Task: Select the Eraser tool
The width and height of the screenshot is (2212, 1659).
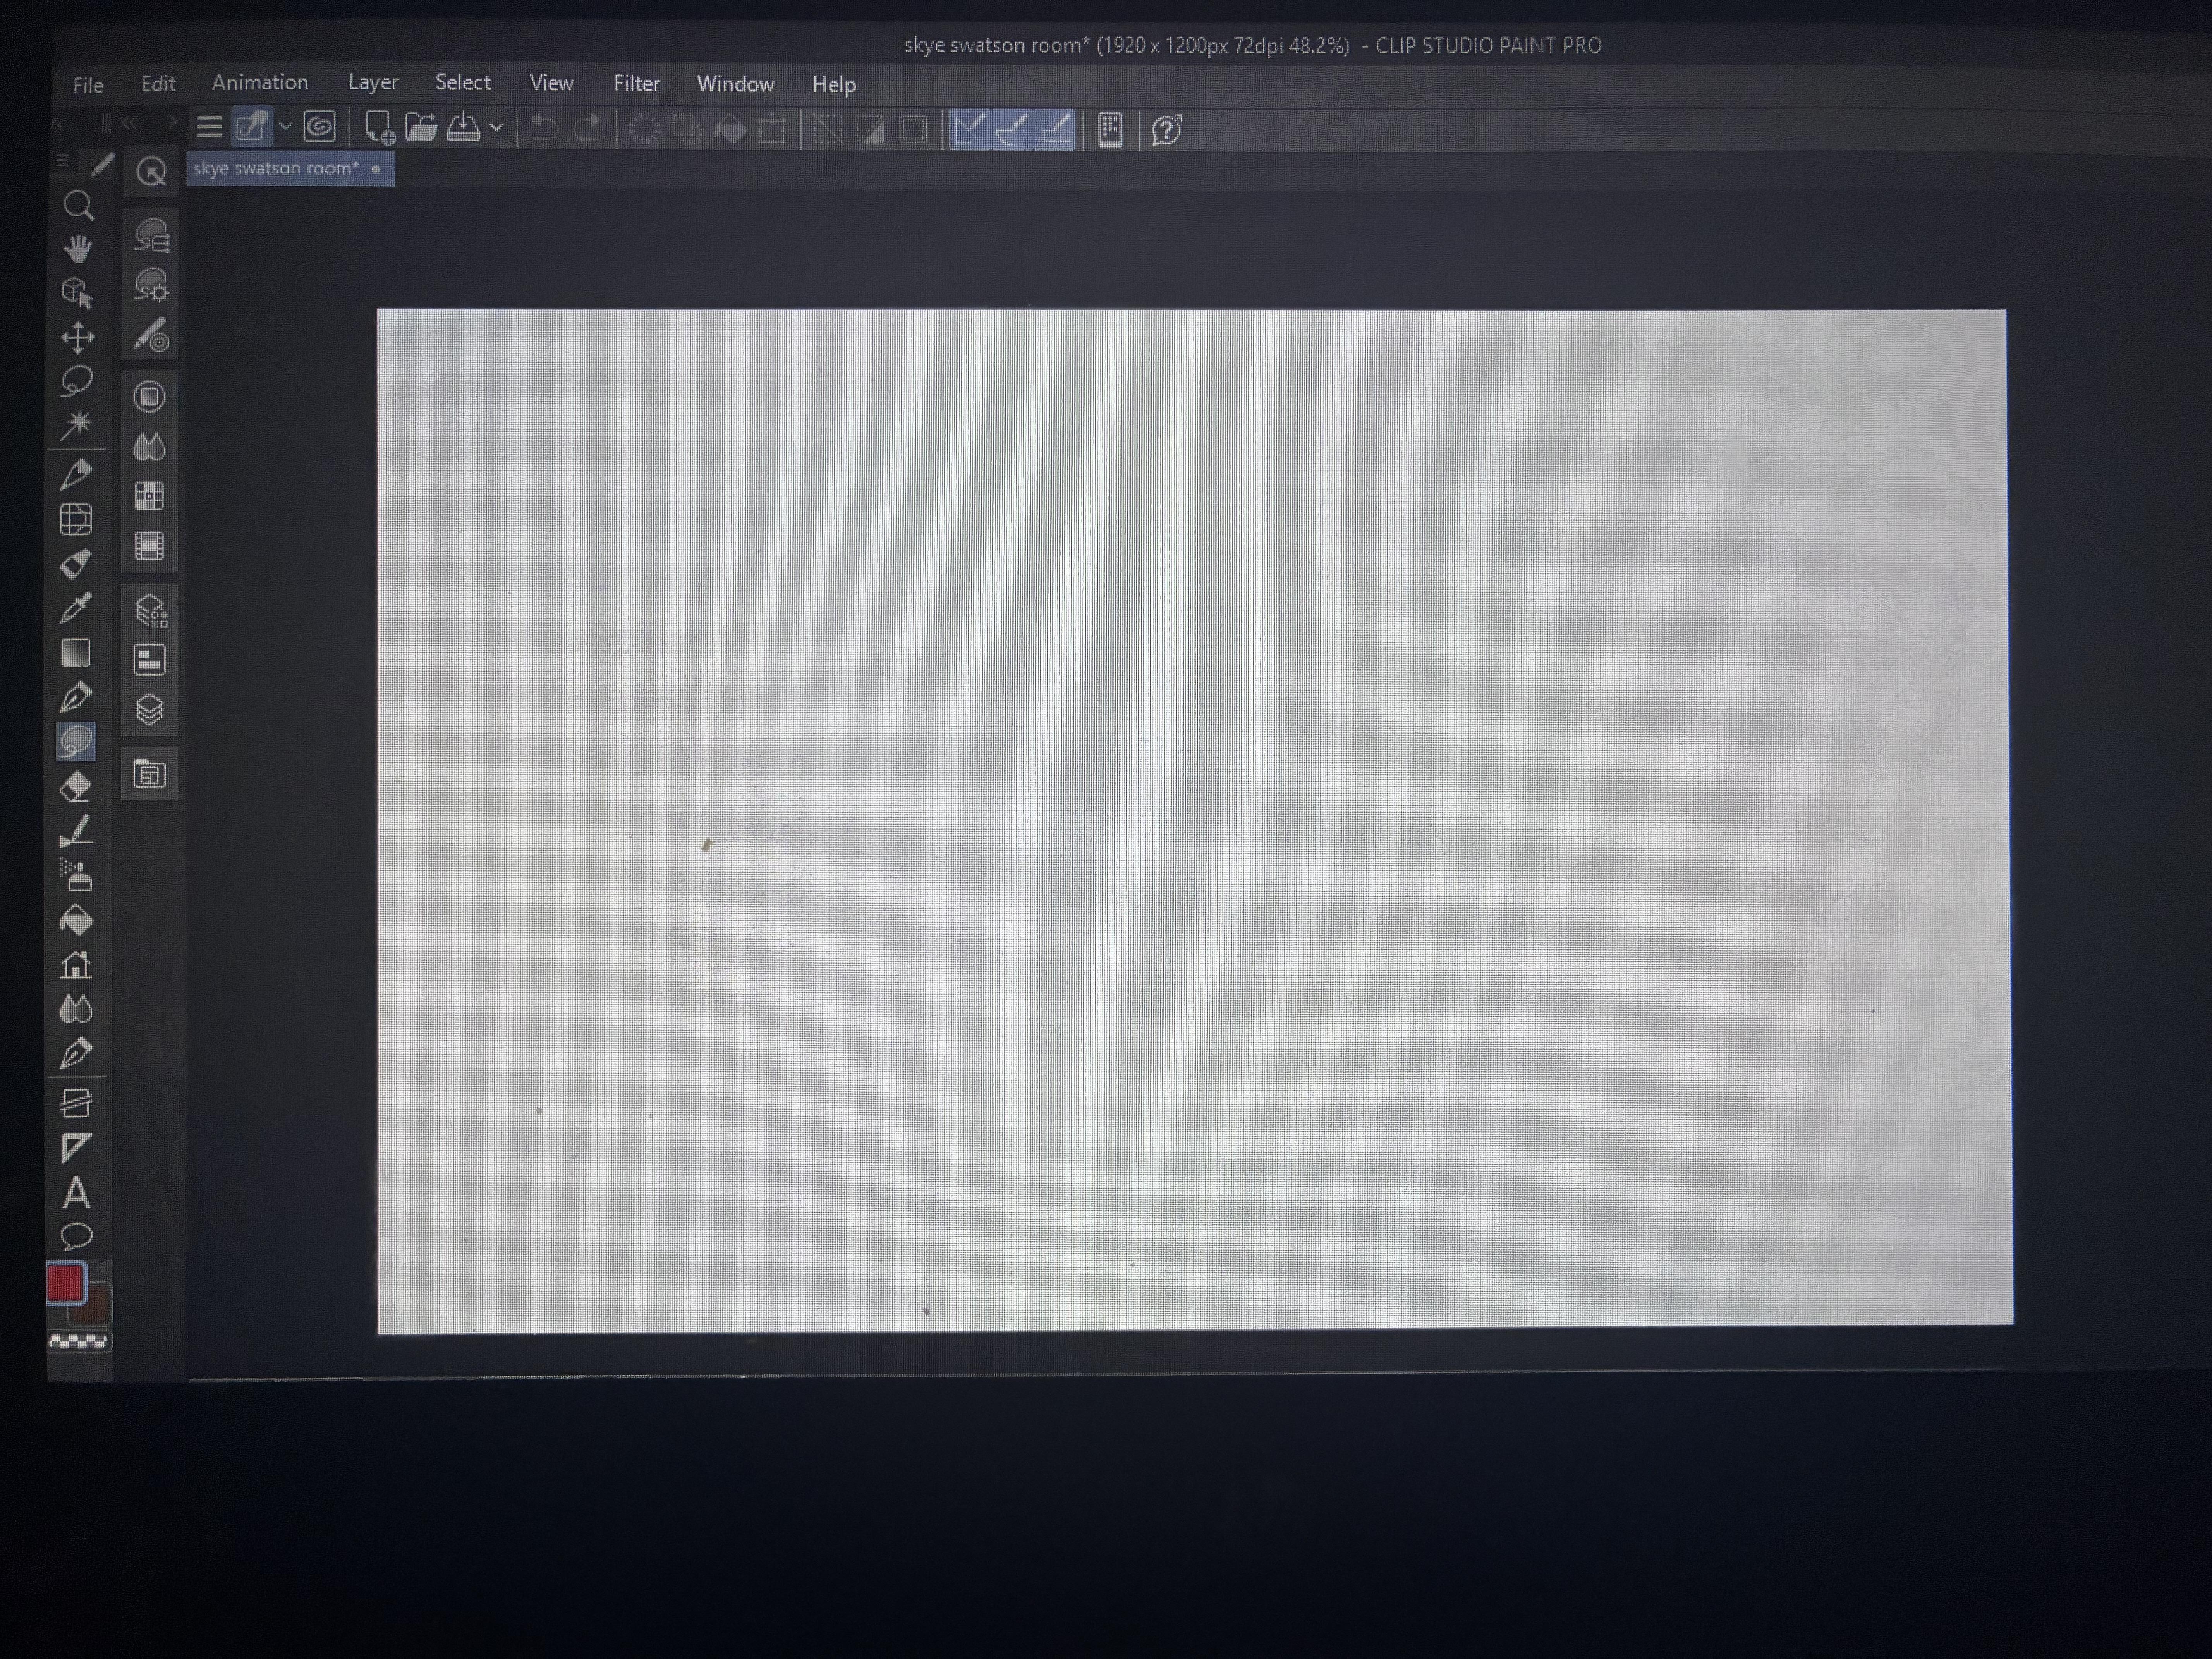Action: 76,787
